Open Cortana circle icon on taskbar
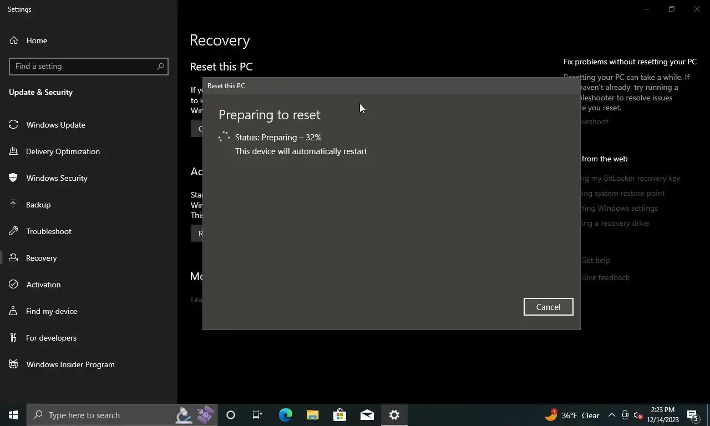The image size is (710, 426). tap(231, 415)
